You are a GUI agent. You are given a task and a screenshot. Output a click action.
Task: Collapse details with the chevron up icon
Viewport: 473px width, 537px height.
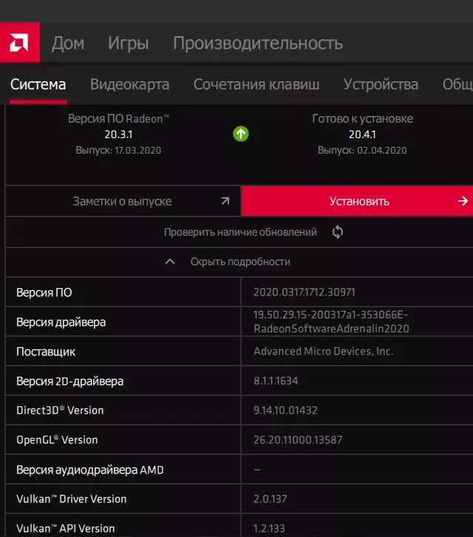170,262
